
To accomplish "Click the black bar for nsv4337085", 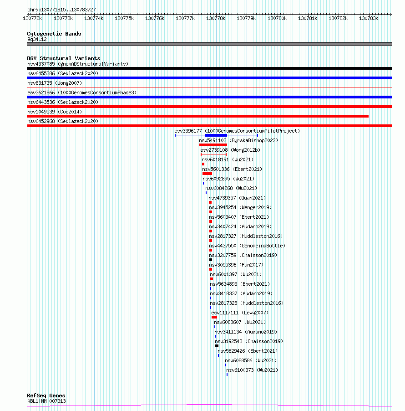I will [209, 68].
